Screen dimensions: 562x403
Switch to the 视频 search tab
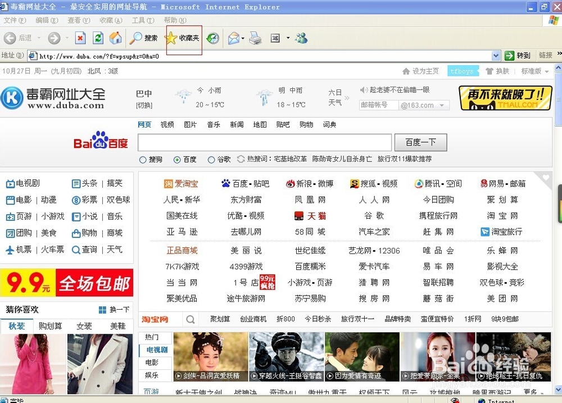[167, 124]
